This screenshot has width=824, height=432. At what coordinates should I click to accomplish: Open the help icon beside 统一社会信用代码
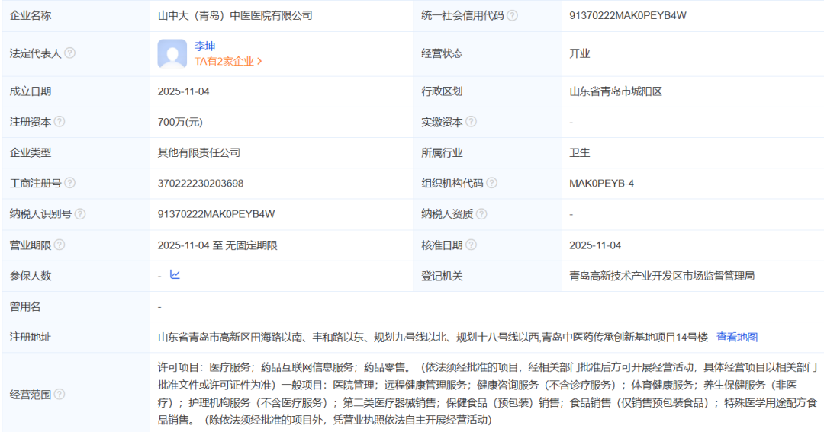(512, 16)
